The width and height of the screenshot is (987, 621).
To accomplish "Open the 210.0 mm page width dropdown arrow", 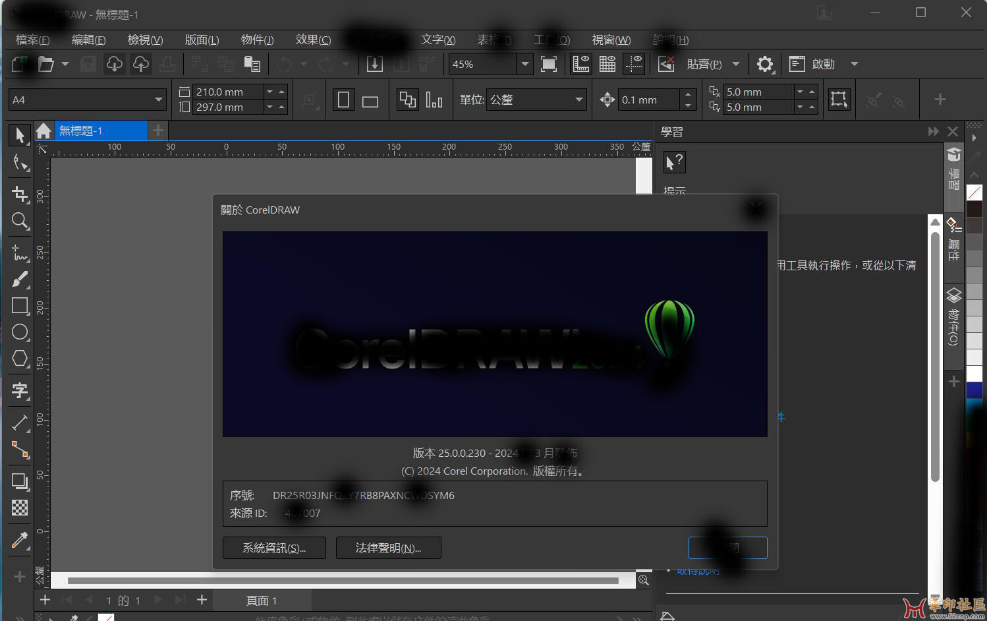I will 269,92.
